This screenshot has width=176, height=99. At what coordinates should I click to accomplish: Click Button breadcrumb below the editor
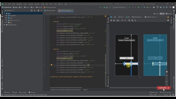point(86,90)
